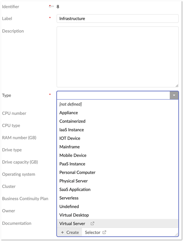Image resolution: width=183 pixels, height=241 pixels.
Task: Click inside the Description text area
Action: (117, 57)
